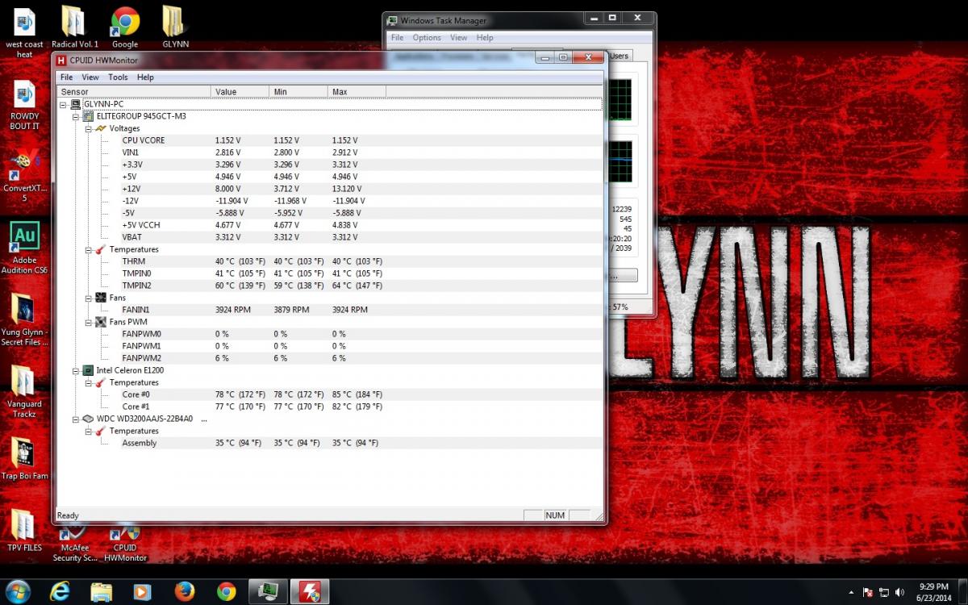Collapse the ELITEGROUP 945GCT-M3 node
The image size is (968, 605).
click(76, 116)
